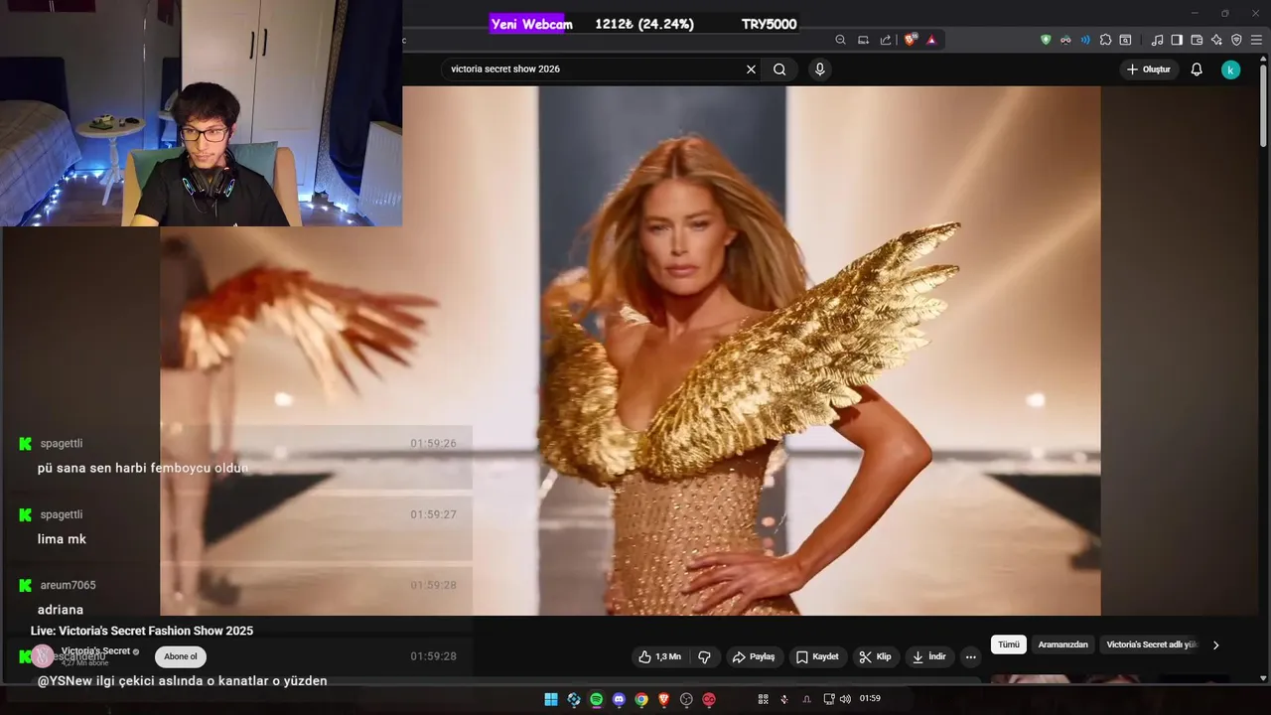Open the green shield extension
Image resolution: width=1271 pixels, height=715 pixels.
coord(1046,40)
